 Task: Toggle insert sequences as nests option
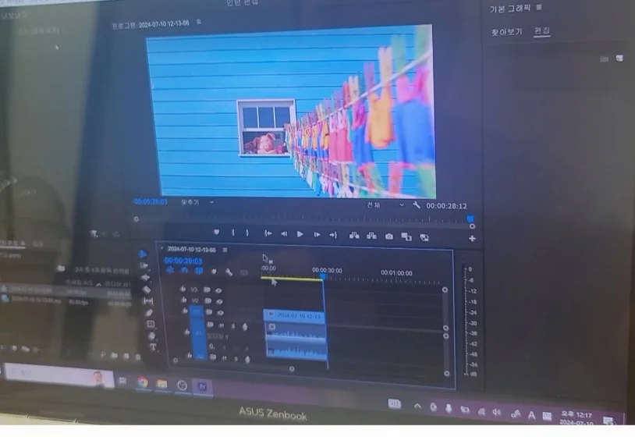170,270
